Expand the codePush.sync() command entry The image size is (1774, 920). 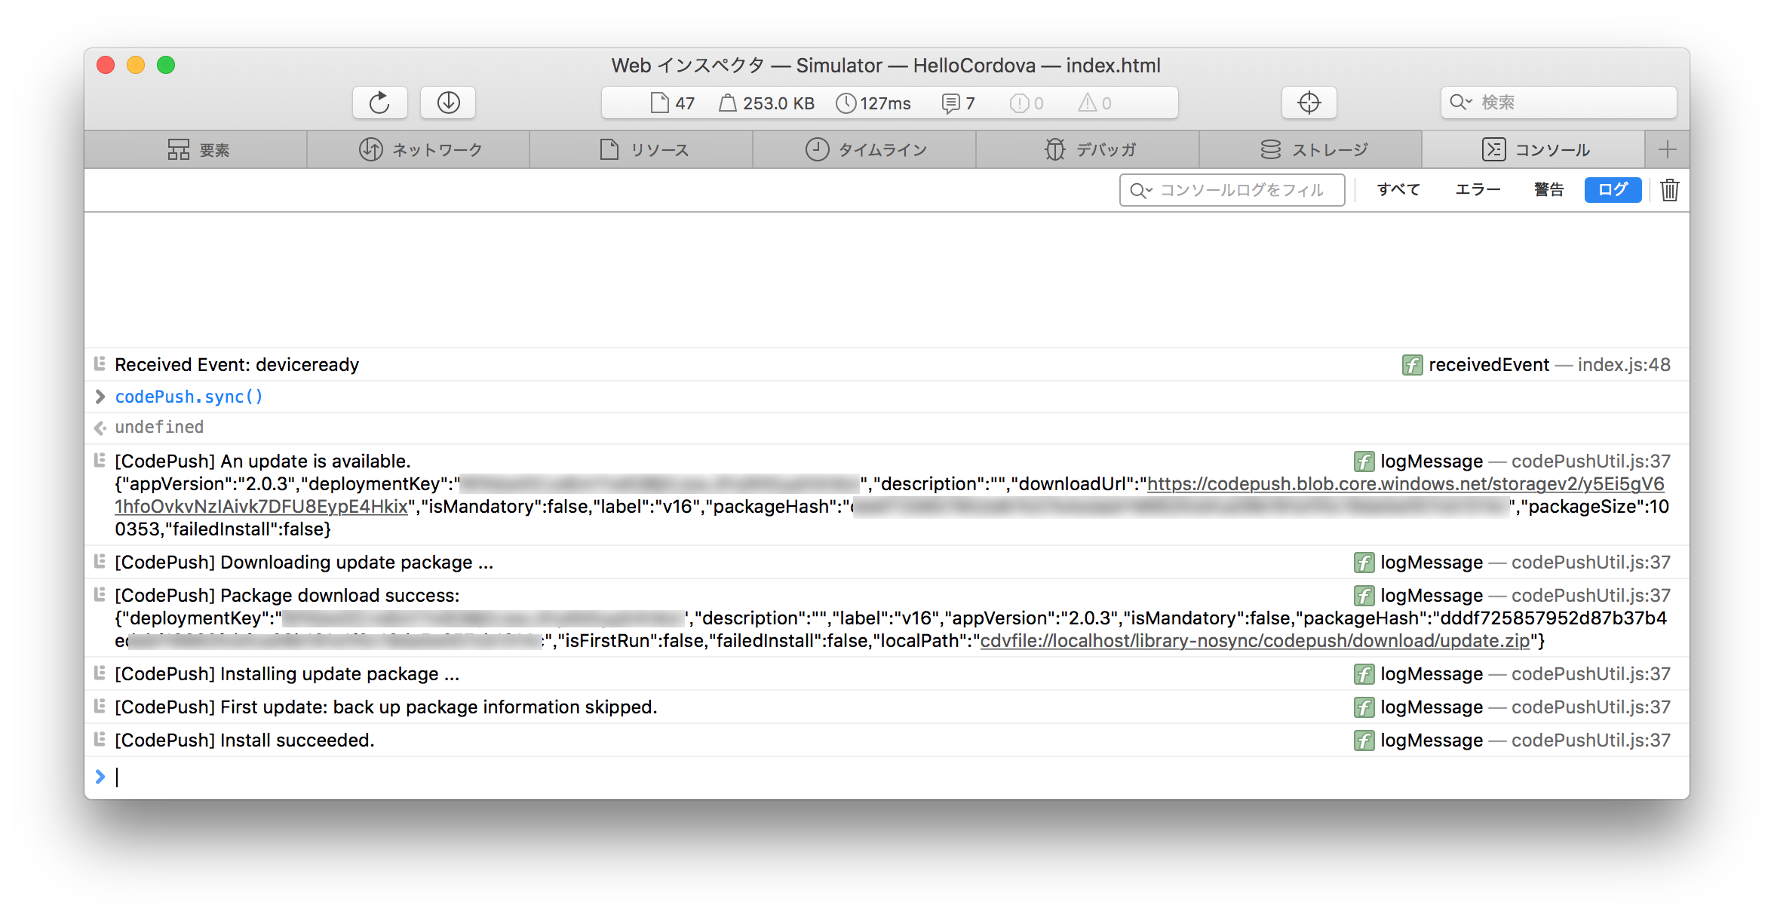click(100, 397)
